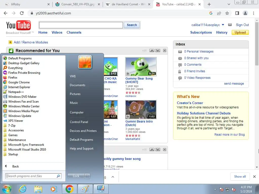Move Recommended for You module down
Viewport: 259px width, 194px height.
coord(158,51)
